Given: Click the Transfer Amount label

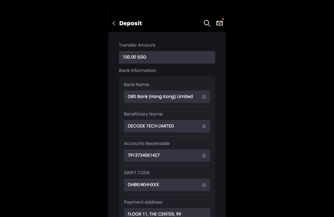Looking at the screenshot, I should (x=137, y=45).
